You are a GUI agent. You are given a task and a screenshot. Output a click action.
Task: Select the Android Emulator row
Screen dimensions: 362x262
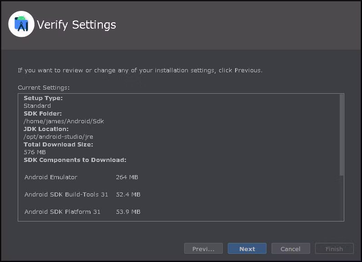click(81, 177)
